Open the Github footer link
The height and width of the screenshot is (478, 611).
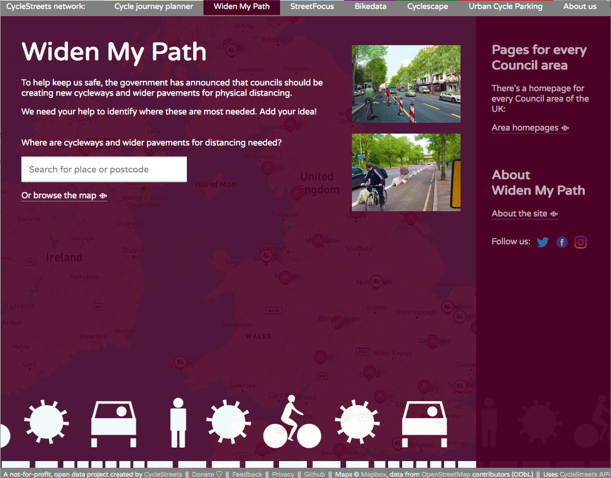[x=315, y=474]
